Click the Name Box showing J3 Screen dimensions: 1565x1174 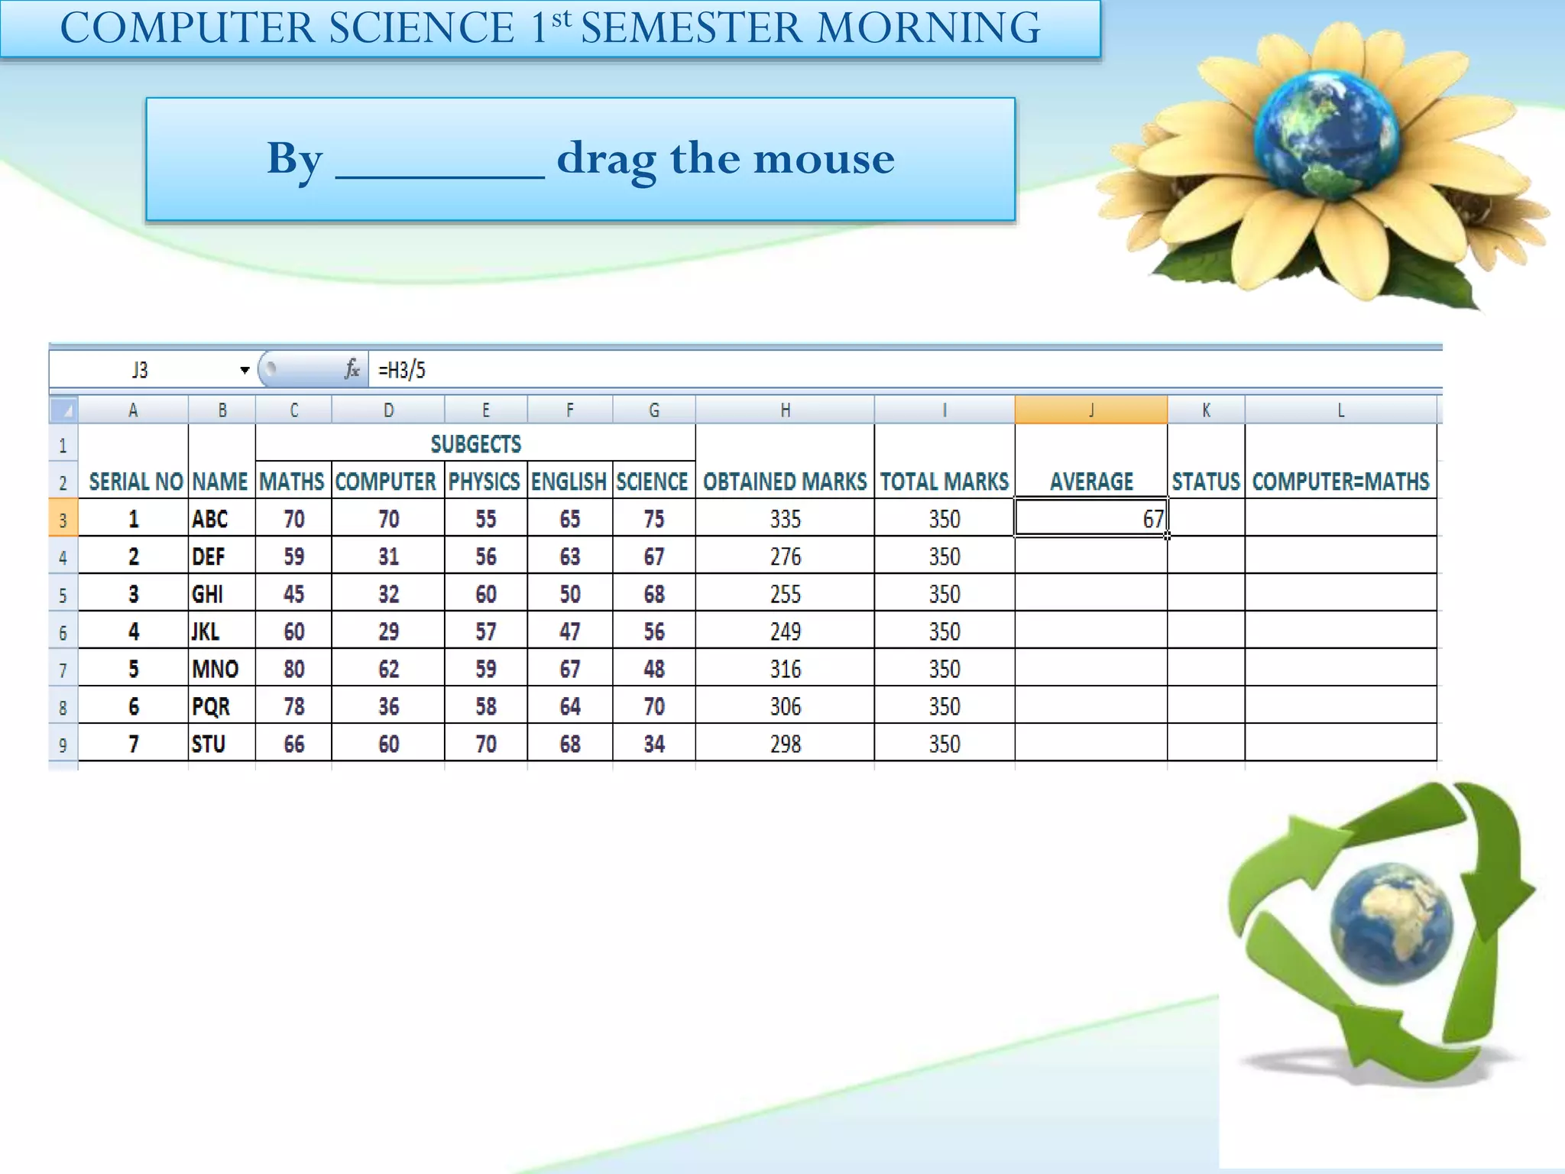click(140, 370)
